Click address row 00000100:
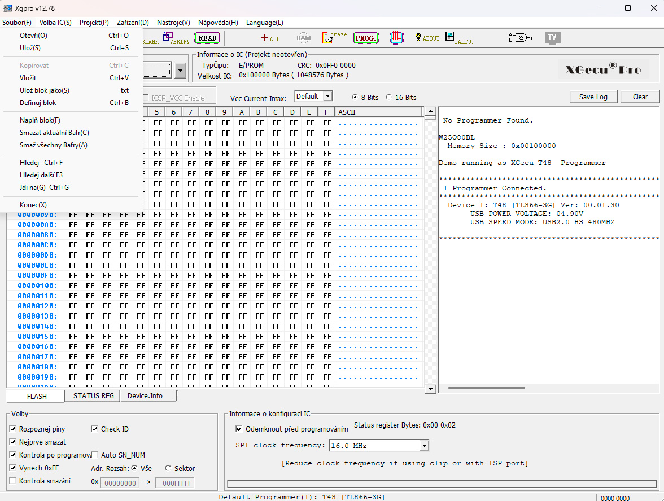 coord(37,285)
